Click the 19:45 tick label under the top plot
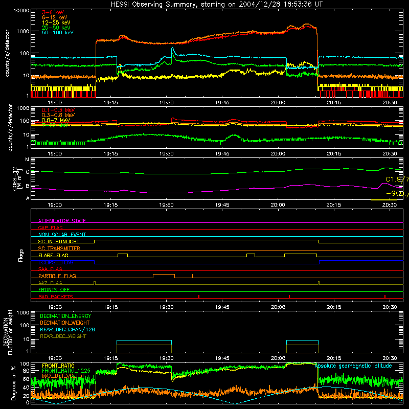 tap(222, 103)
